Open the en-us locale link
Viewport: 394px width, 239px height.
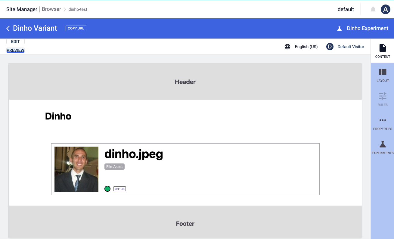(x=119, y=188)
